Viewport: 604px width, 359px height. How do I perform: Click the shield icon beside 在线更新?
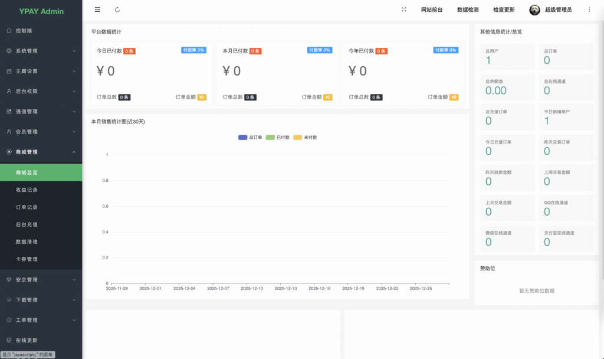[x=8, y=340]
